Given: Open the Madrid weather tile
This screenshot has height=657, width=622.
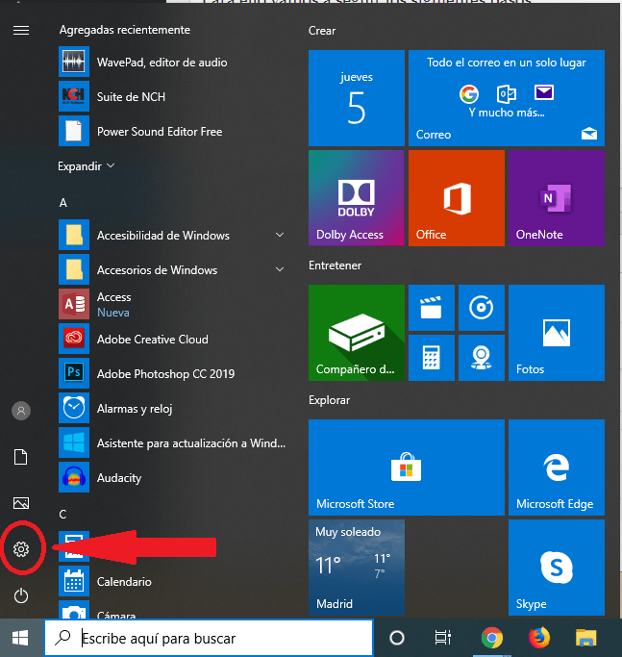Looking at the screenshot, I should click(x=357, y=568).
